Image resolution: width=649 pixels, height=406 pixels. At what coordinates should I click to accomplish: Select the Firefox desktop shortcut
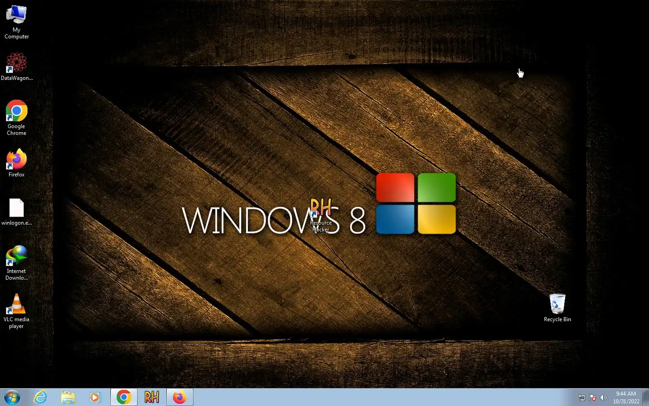pos(17,163)
